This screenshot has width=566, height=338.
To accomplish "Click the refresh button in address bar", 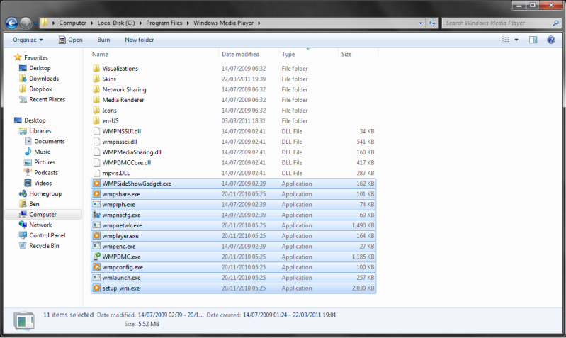I will (432, 23).
